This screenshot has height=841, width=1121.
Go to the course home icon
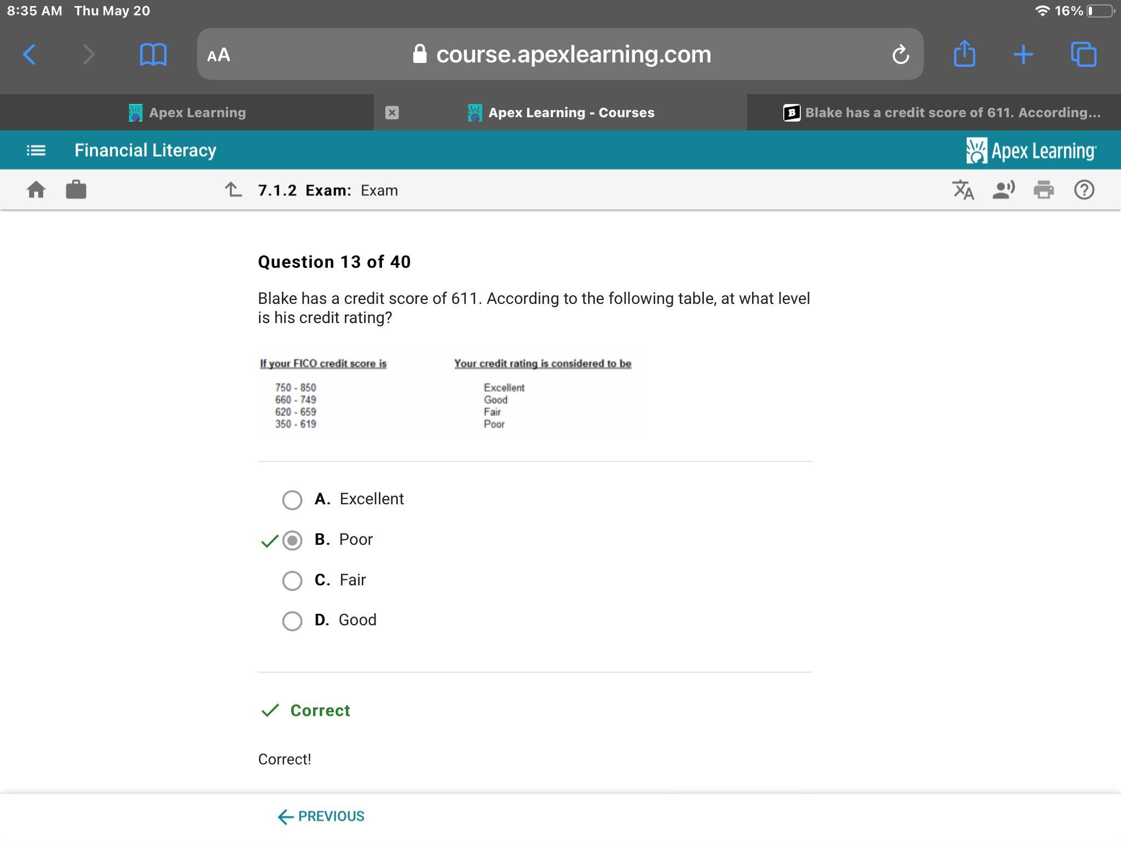pyautogui.click(x=36, y=190)
